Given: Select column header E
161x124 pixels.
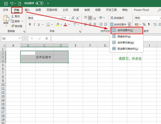Looking at the screenshot, I should [75, 45].
